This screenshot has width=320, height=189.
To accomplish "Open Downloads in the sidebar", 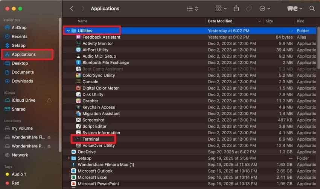I will (22, 81).
